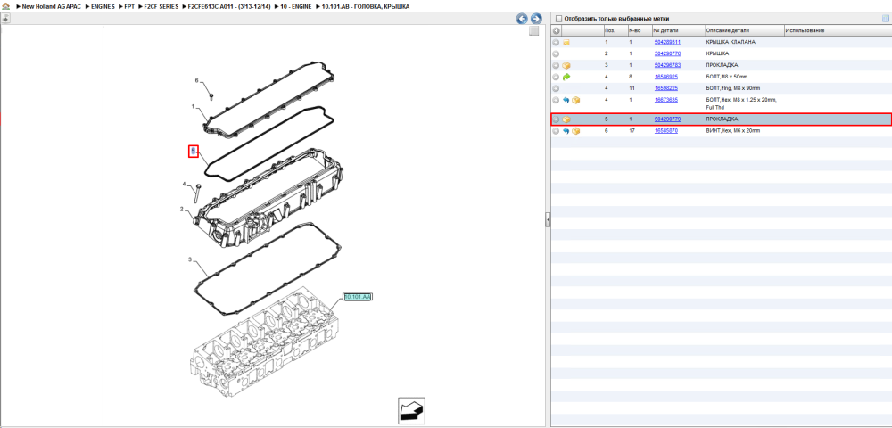Click the large arrow icon below the diagram
The height and width of the screenshot is (428, 892).
[411, 411]
